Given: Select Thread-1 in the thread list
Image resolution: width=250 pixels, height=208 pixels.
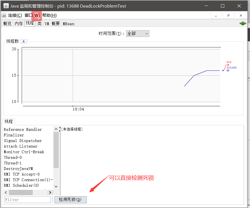Looking at the screenshot, I should tap(13, 163).
